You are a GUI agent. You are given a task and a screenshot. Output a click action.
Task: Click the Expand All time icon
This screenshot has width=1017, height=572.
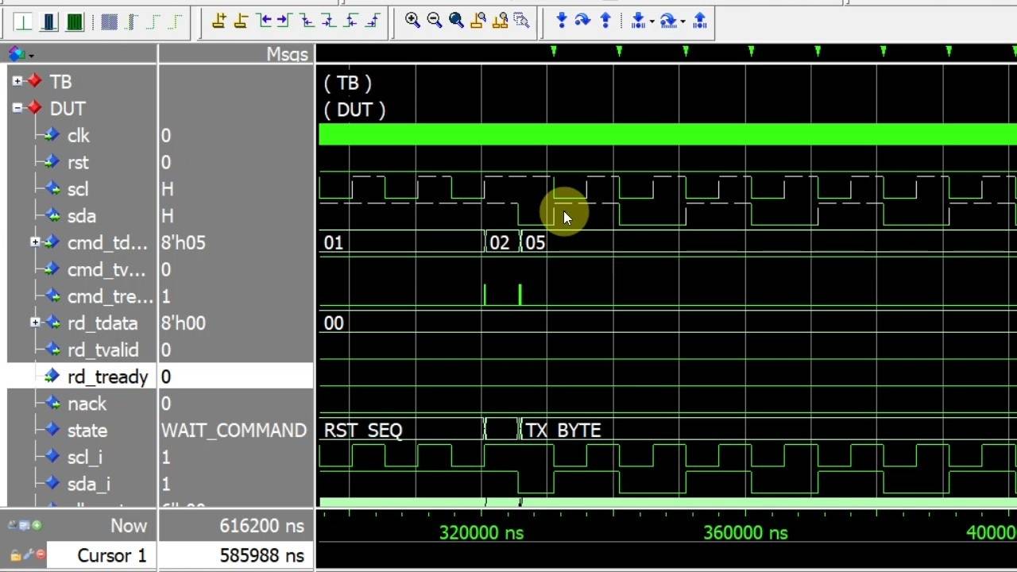(109, 21)
